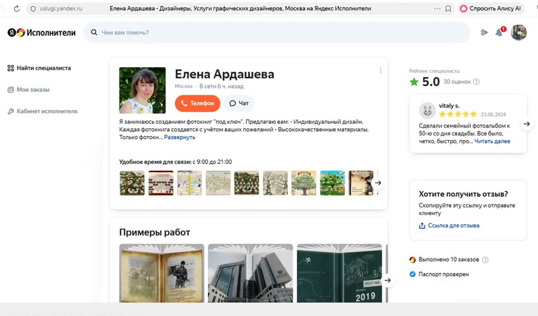Open Мои заказы in the sidebar
538x316 pixels.
click(x=29, y=90)
